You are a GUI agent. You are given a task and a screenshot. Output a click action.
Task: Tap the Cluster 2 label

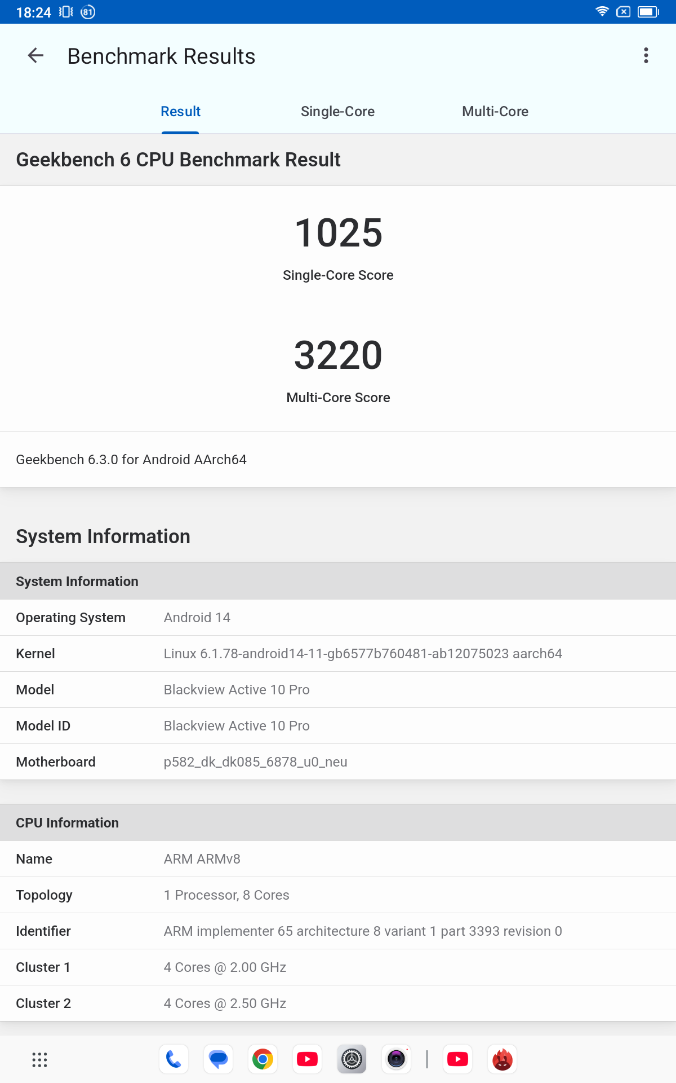[x=43, y=1003]
